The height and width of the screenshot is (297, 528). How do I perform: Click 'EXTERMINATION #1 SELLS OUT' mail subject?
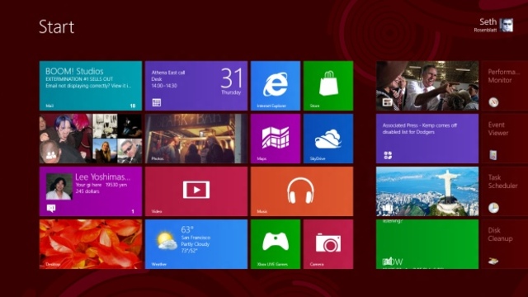coord(79,79)
